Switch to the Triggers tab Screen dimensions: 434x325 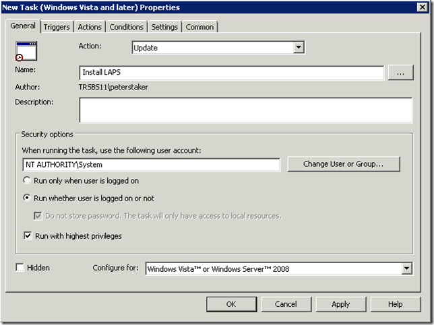click(x=57, y=27)
